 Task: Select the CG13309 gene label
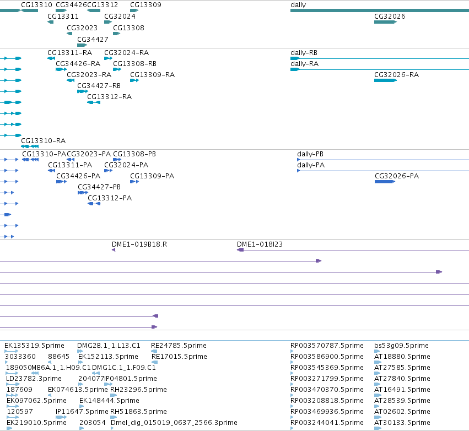pos(145,5)
